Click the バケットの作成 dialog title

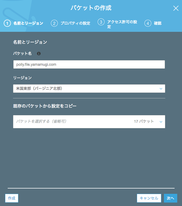coord(91,8)
